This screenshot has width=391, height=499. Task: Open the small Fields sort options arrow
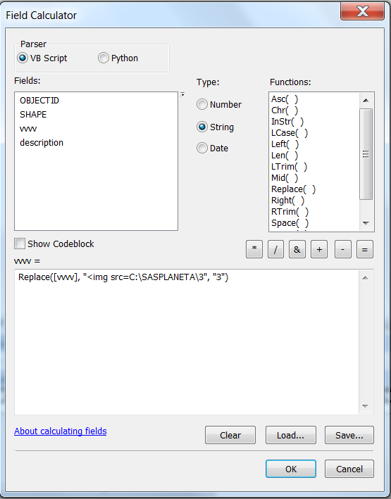[182, 94]
